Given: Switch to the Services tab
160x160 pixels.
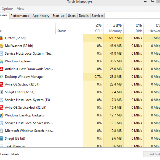Looking at the screenshot, I should pos(98,16).
